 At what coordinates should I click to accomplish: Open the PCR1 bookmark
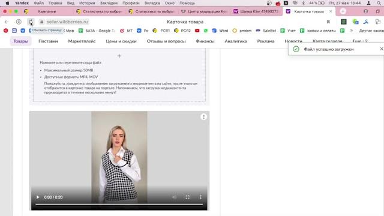[161, 31]
